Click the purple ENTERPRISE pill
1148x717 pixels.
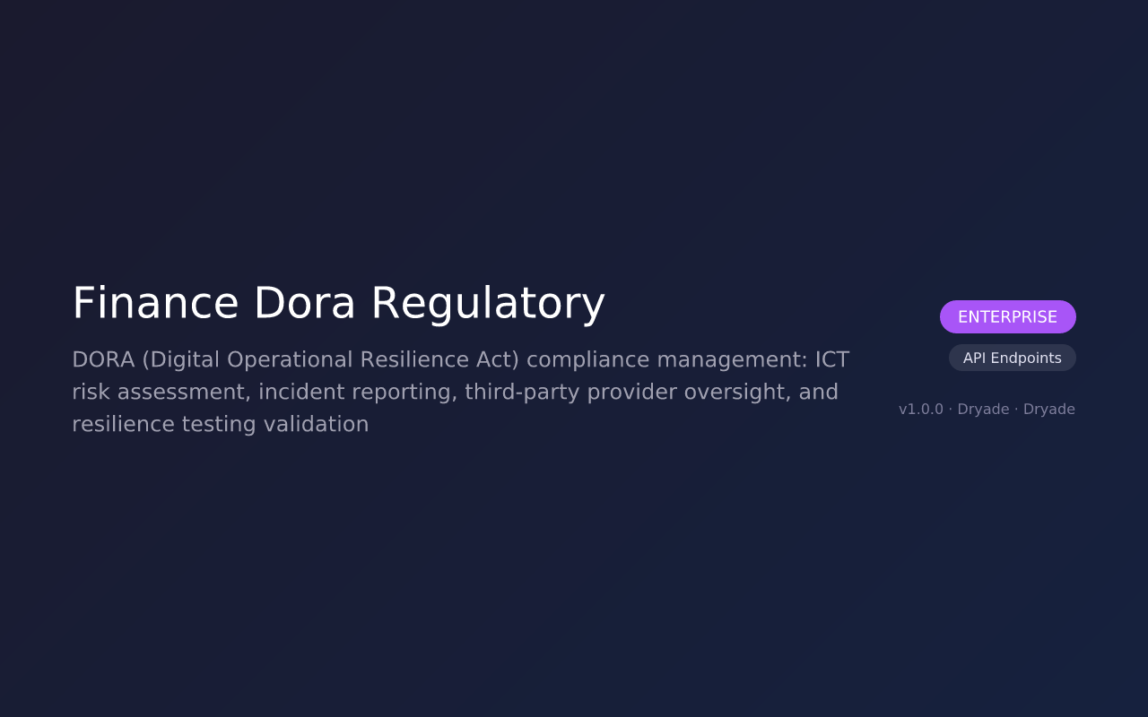[x=1008, y=316]
